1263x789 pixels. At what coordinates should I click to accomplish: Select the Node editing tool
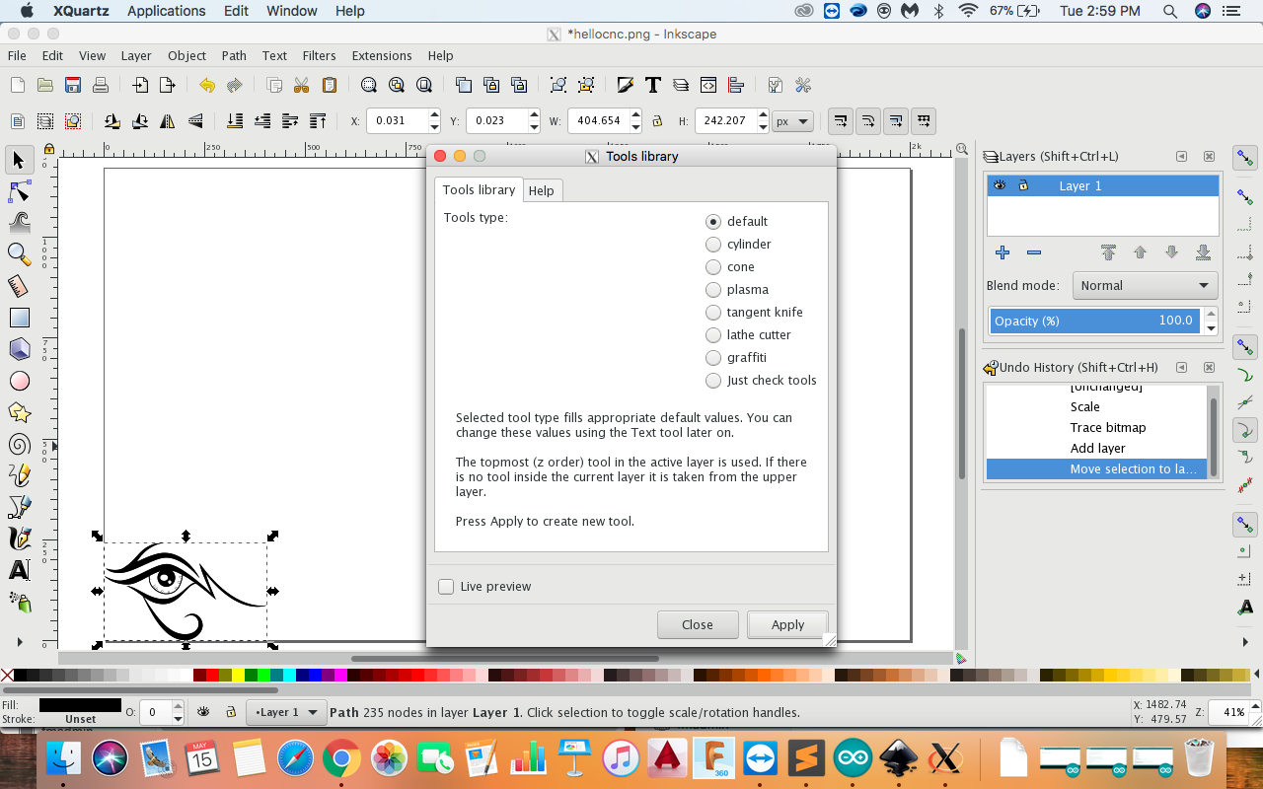point(19,191)
